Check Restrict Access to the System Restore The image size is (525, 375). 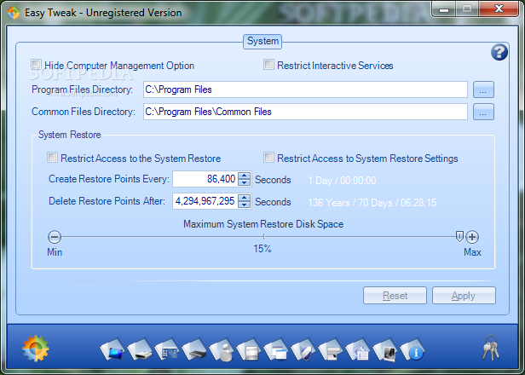pos(52,158)
